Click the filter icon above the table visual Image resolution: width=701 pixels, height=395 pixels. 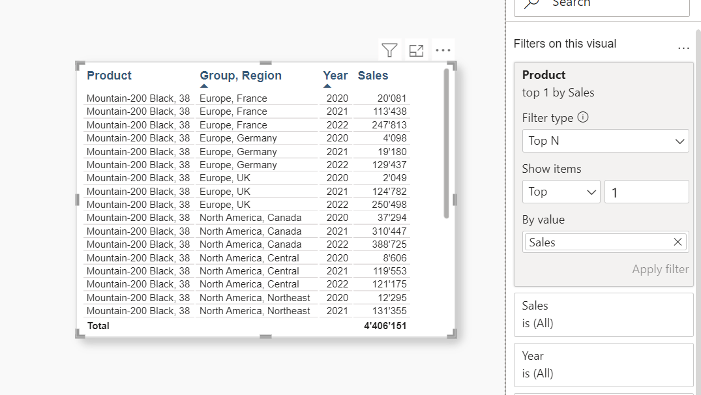(389, 50)
